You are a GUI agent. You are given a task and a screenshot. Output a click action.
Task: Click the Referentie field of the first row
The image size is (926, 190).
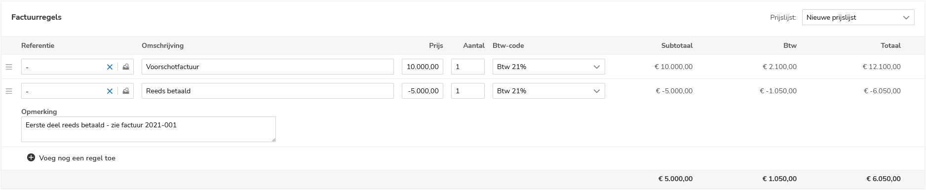click(x=63, y=67)
